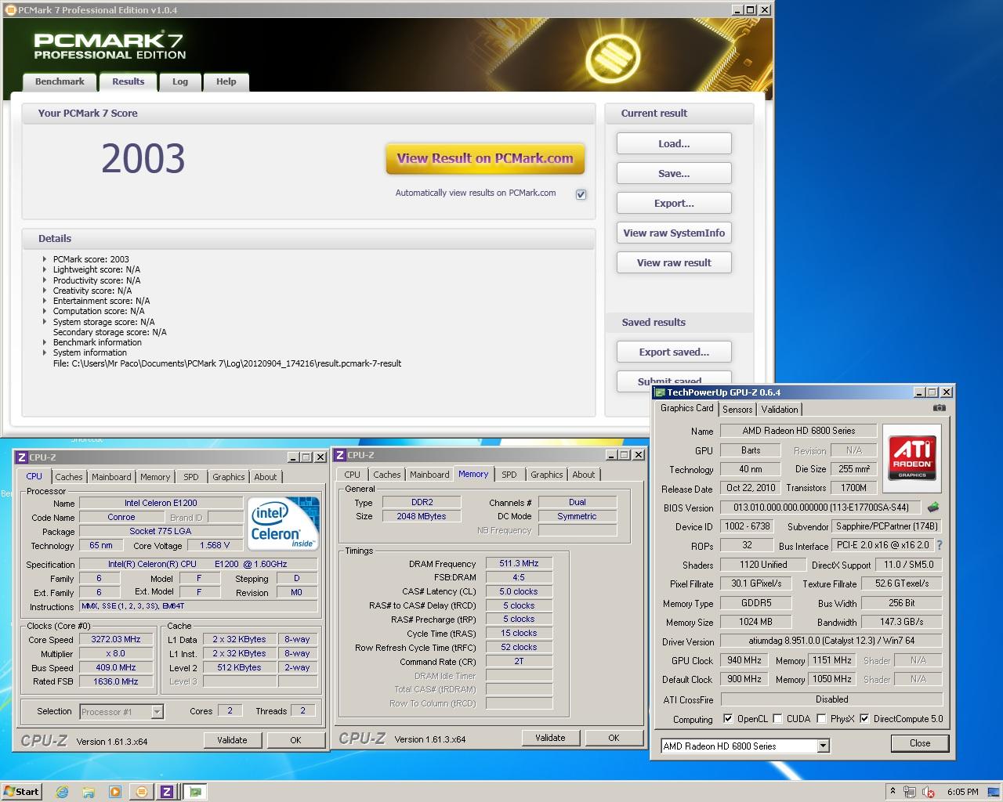Click the View raw result button
This screenshot has width=1003, height=802.
674,263
